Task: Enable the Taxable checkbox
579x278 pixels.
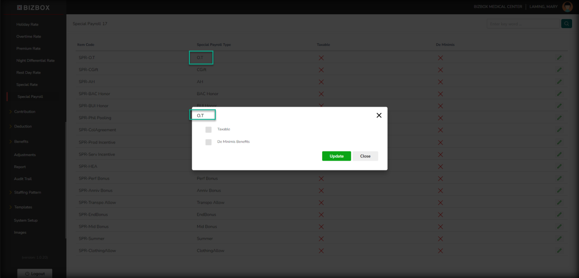Action: pos(208,130)
